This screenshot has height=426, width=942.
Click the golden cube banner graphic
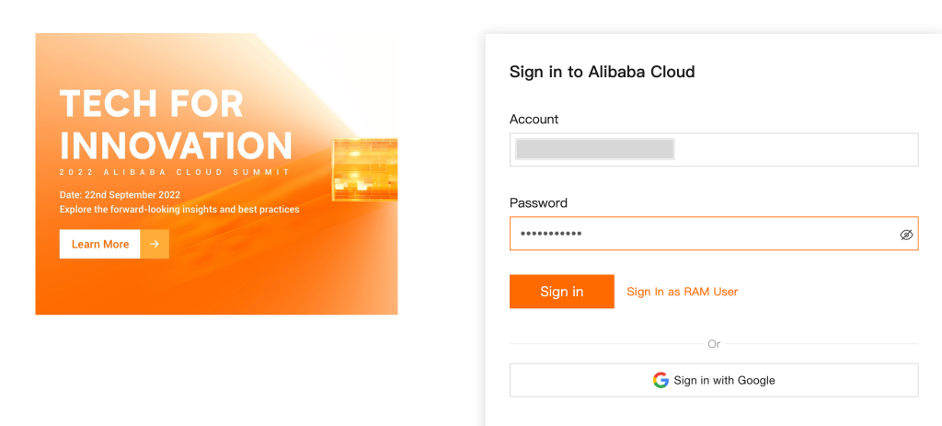click(x=364, y=169)
